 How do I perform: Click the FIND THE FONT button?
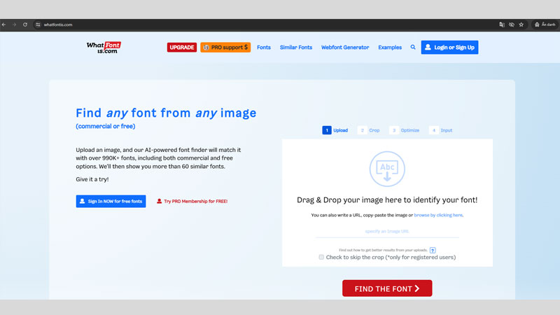[387, 288]
